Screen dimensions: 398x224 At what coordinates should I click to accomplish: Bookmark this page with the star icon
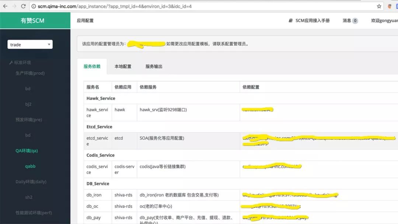tap(379, 6)
